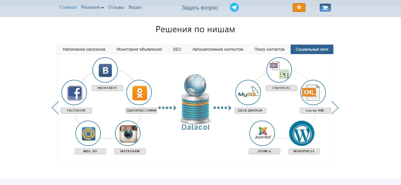Image resolution: width=401 pixels, height=185 pixels.
Task: Click the ВКОНТАКТЕ label
Action: [107, 88]
